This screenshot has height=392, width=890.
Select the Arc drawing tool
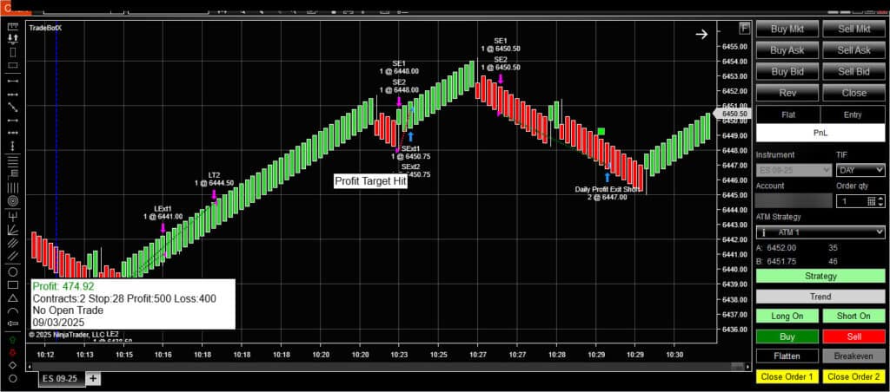click(x=12, y=311)
